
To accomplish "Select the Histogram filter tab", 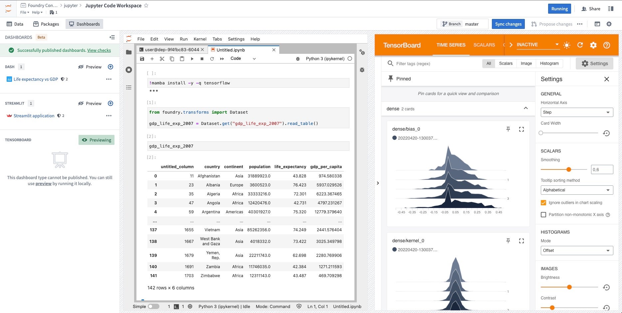I will tap(549, 63).
